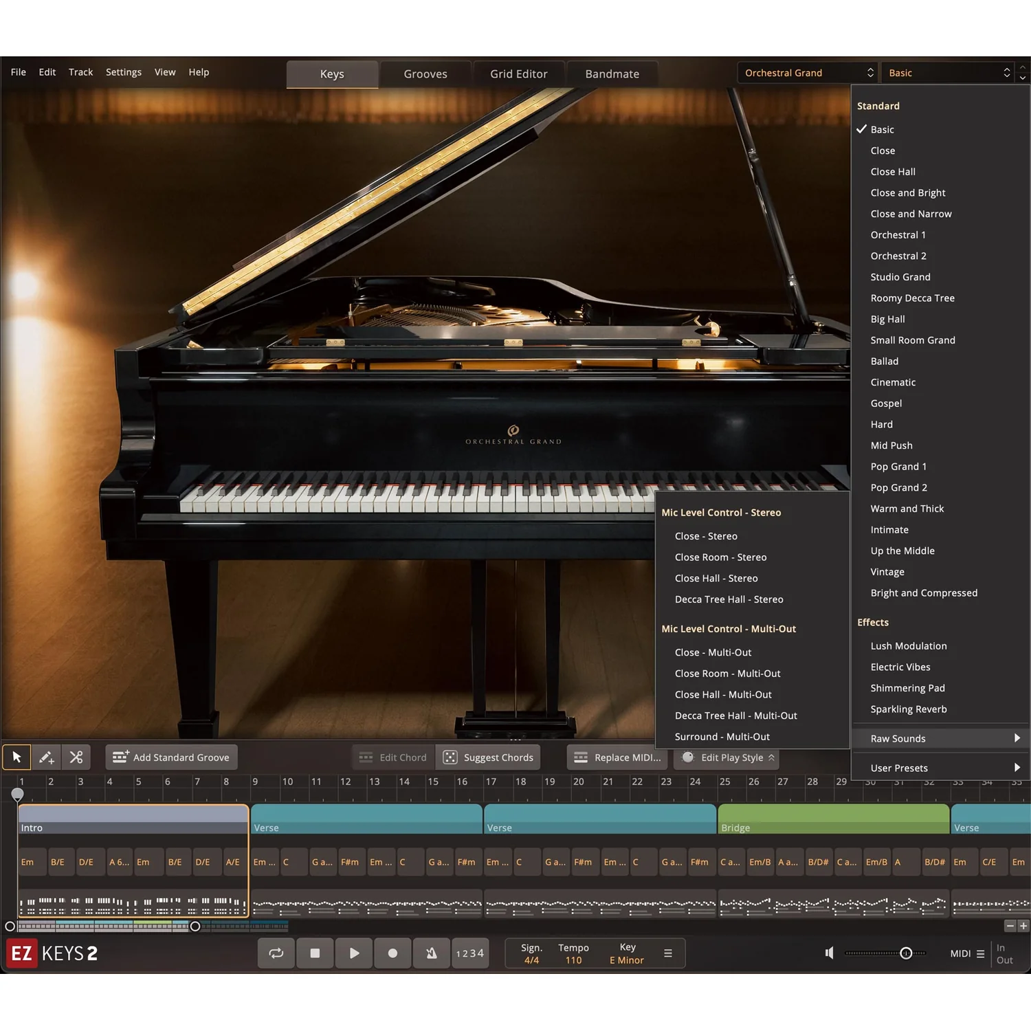Zoom out the timeline with minus
This screenshot has height=1031, width=1031.
tap(1010, 926)
